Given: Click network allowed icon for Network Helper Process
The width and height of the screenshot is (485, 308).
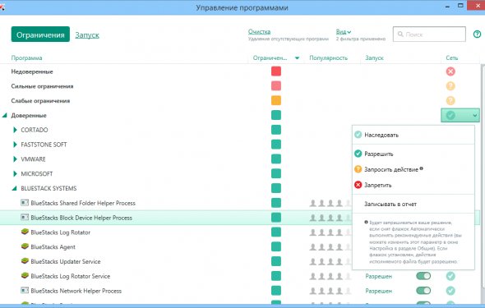Looking at the screenshot, I should point(450,291).
